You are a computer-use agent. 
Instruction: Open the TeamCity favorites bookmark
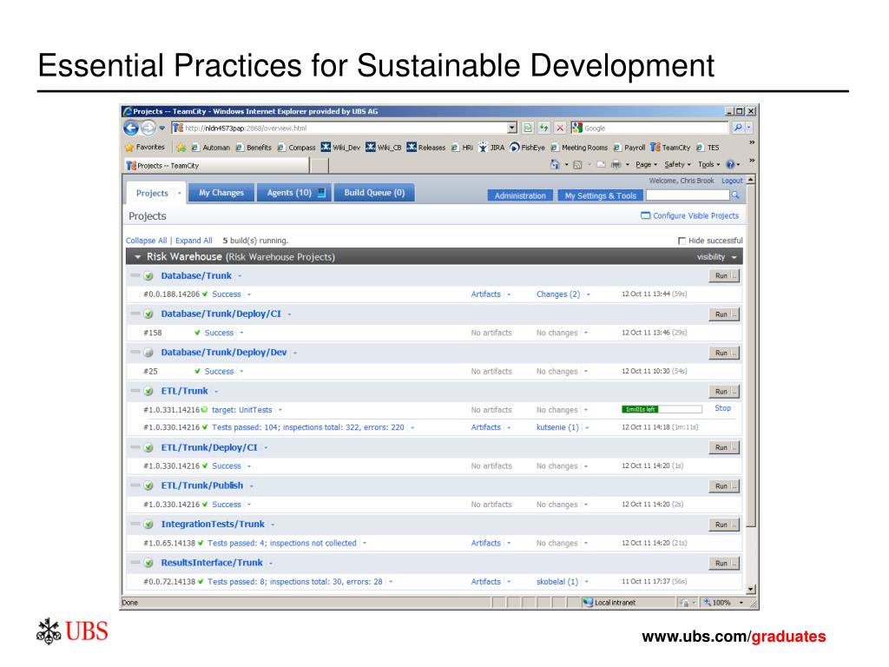tap(670, 148)
